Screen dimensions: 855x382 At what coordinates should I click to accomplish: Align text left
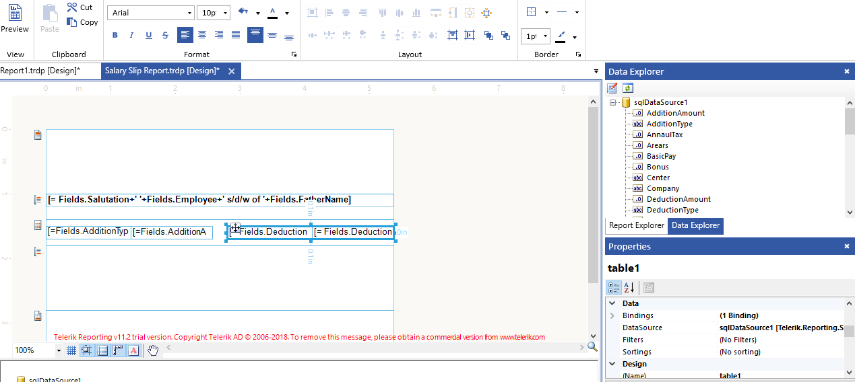(185, 35)
